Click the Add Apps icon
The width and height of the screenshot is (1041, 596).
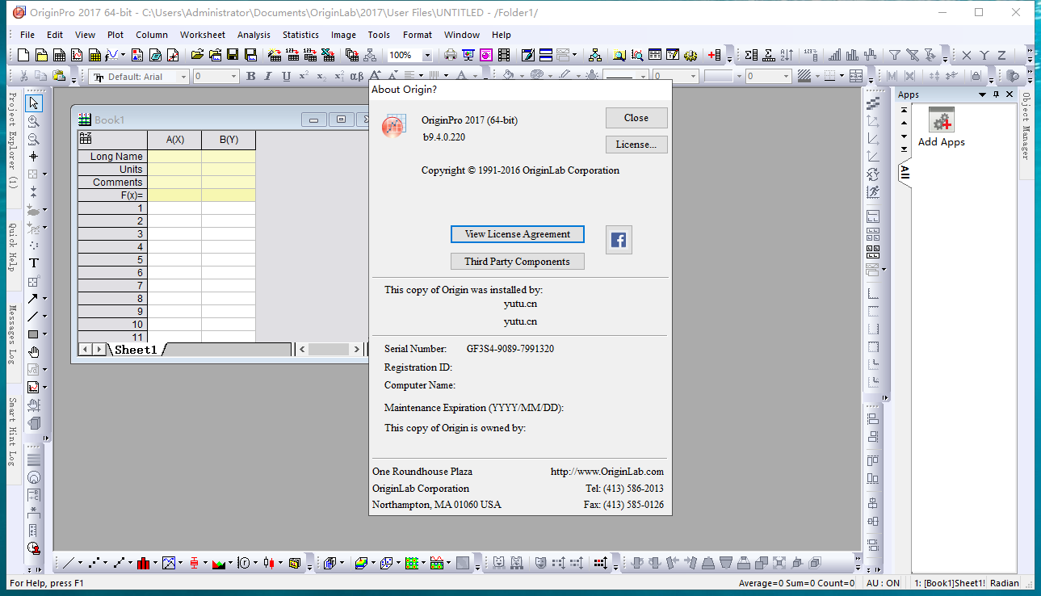[941, 121]
